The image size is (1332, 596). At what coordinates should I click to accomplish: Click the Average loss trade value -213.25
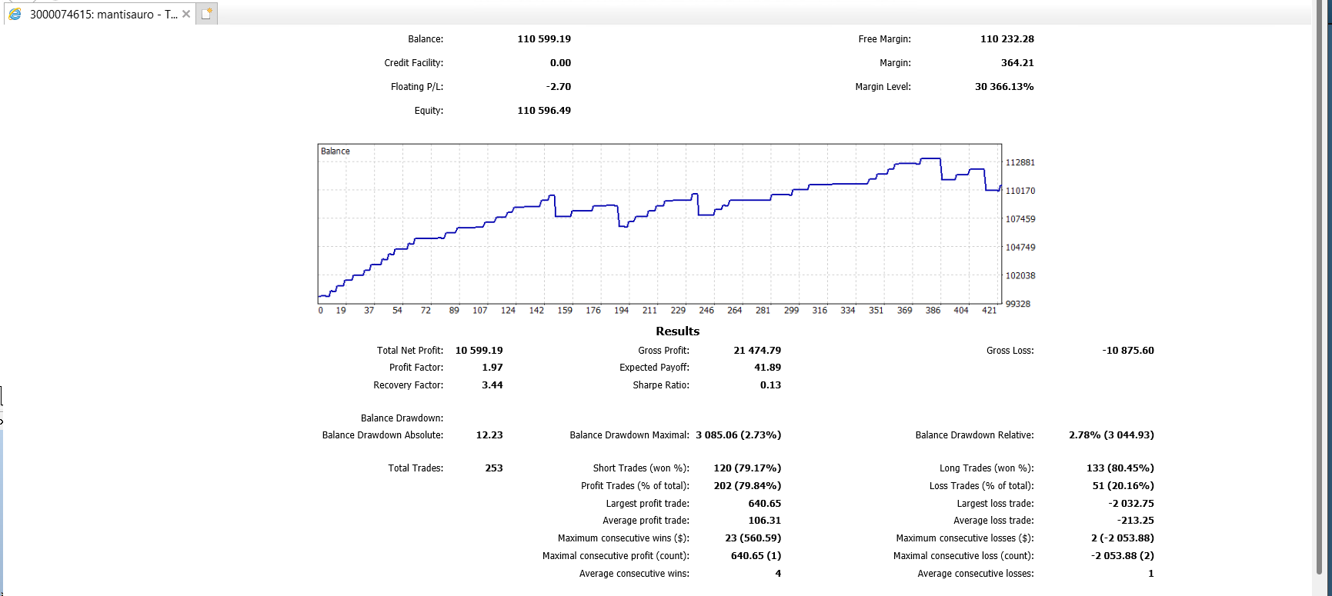[1136, 521]
